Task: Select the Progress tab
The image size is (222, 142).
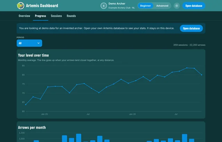Action: point(41,16)
